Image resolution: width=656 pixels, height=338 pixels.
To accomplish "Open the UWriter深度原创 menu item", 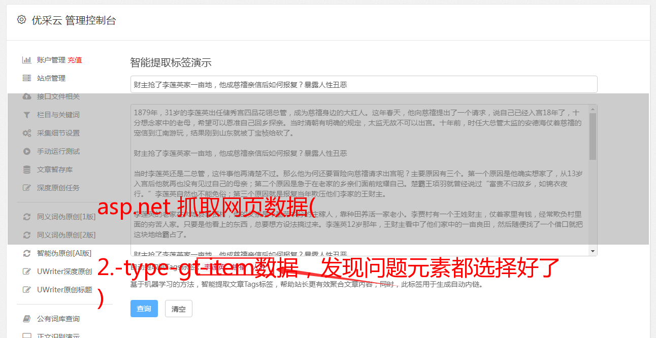I will (x=64, y=272).
